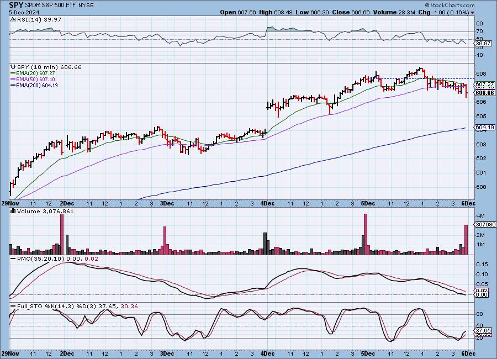This screenshot has height=359, width=497.
Task: Click the 607.27 price tag on right axis
Action: [485, 85]
